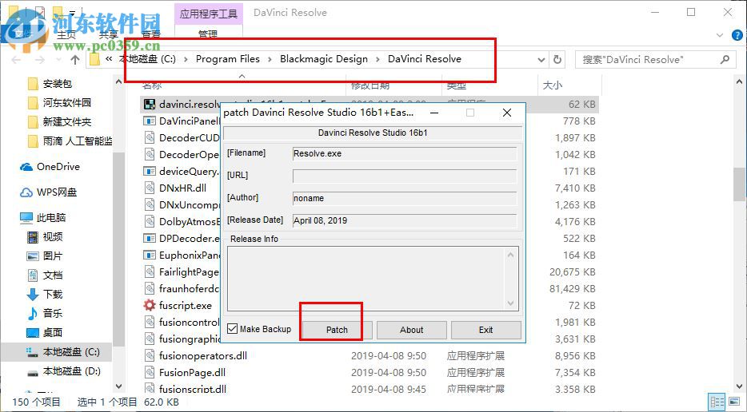Screen dimensions: 747x412
Task: Click file list scroll down arrow
Action: [x=740, y=386]
